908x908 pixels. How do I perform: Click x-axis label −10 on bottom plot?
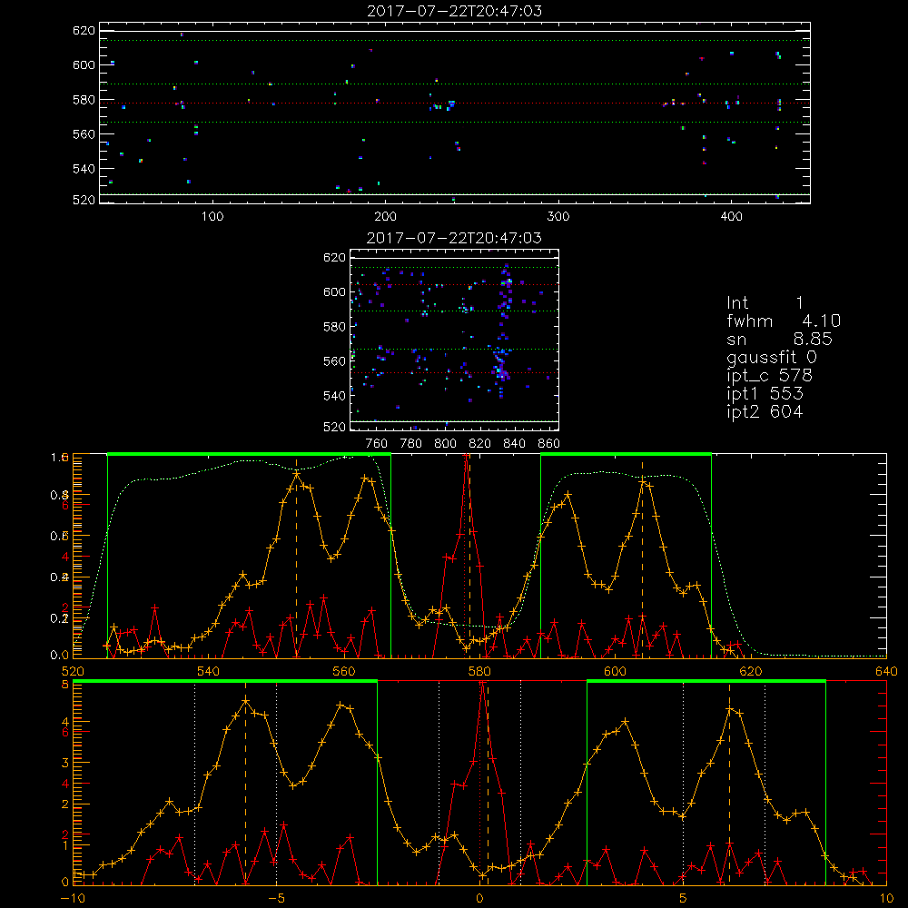pyautogui.click(x=73, y=899)
